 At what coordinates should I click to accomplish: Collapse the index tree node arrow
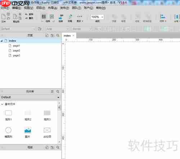[x=1, y=41]
